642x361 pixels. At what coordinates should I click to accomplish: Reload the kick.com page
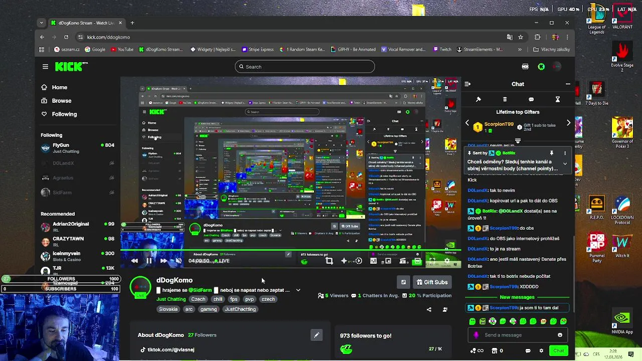[66, 37]
